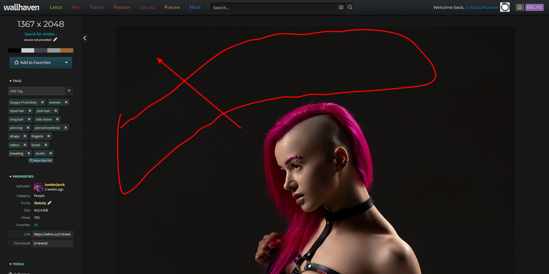Remove the pierced eyebrow tag
The height and width of the screenshot is (274, 549).
(x=66, y=128)
